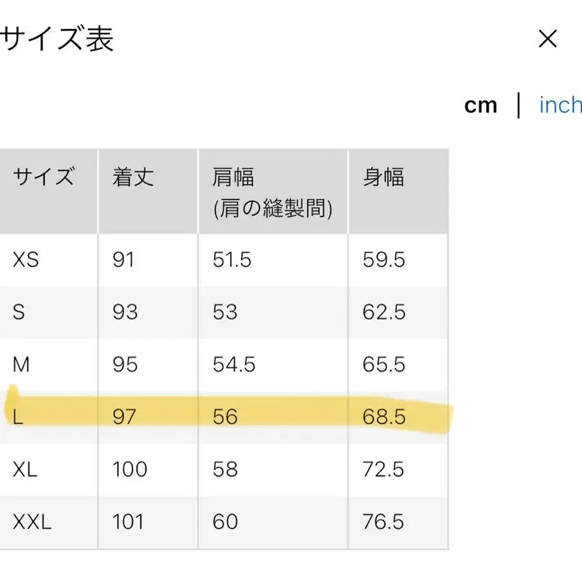582x582 pixels.
Task: Click the 101 length value for XXL
Action: [x=129, y=521]
